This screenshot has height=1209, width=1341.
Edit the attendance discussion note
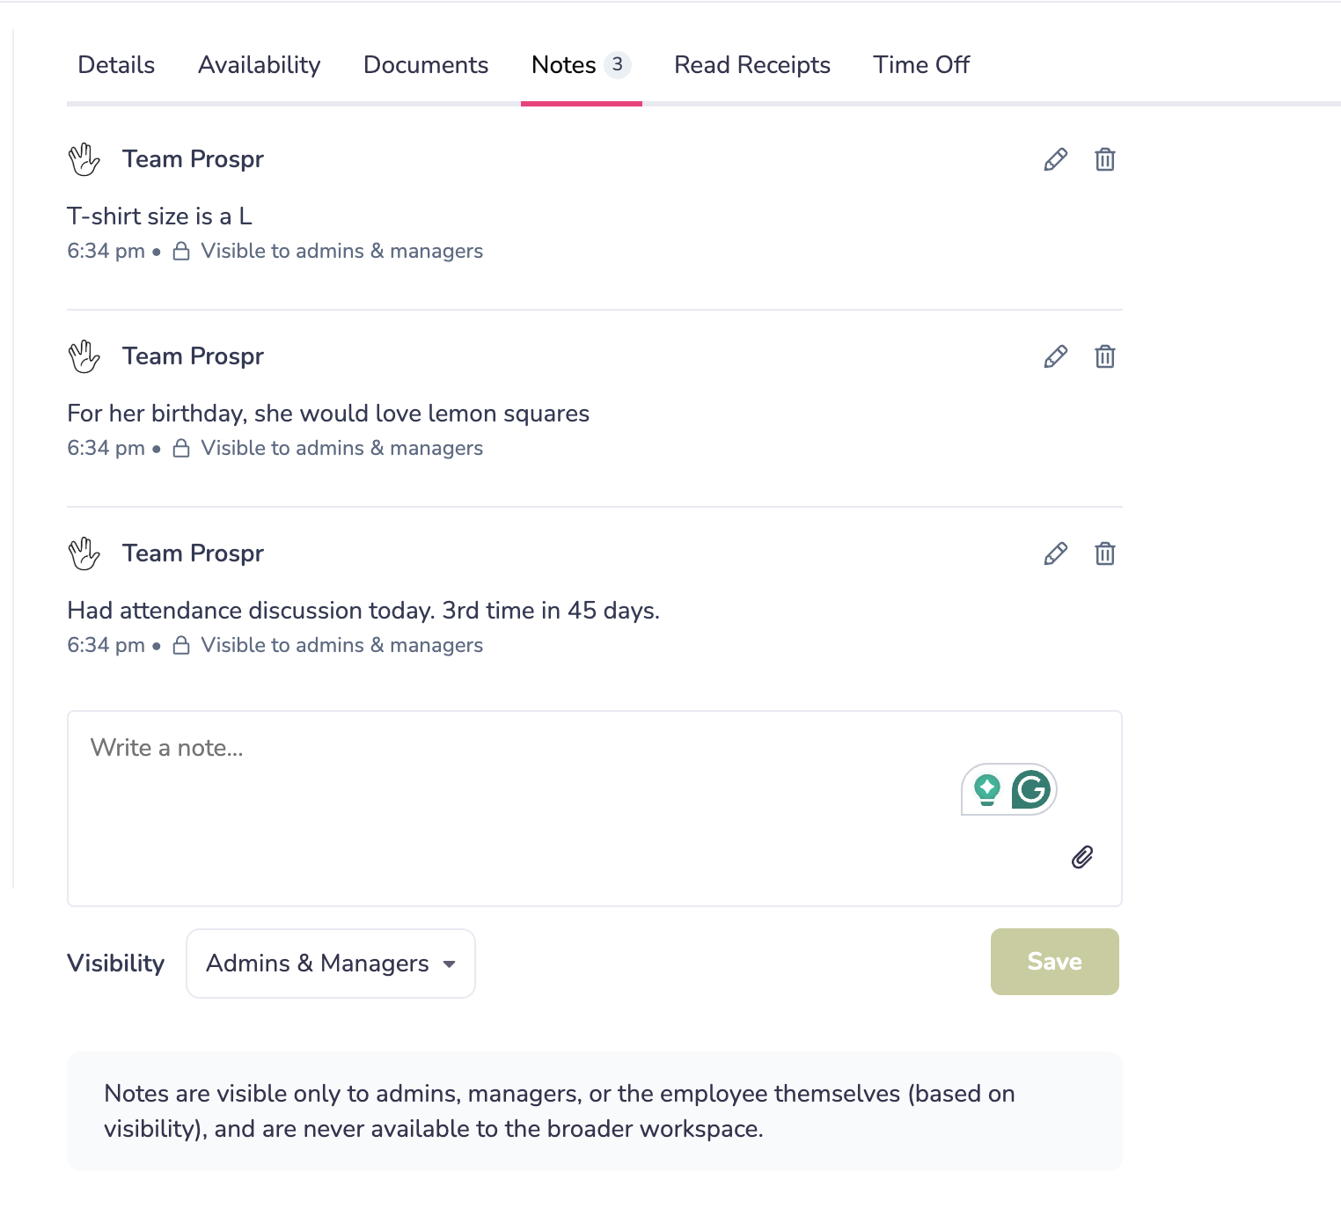(x=1055, y=553)
